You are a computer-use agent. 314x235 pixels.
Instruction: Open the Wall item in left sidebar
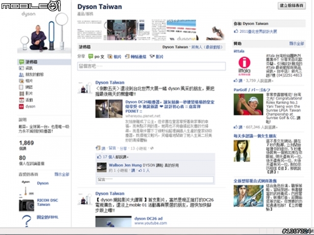click(44, 62)
